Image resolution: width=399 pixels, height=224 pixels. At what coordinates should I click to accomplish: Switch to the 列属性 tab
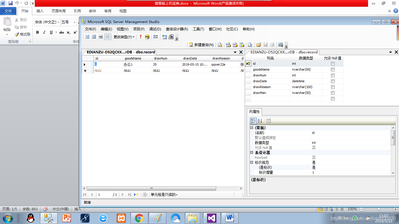[x=254, y=111]
